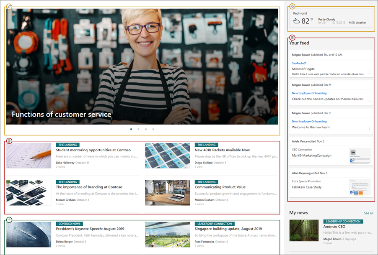
Task: Select the second hero carousel dot
Action: [138, 129]
